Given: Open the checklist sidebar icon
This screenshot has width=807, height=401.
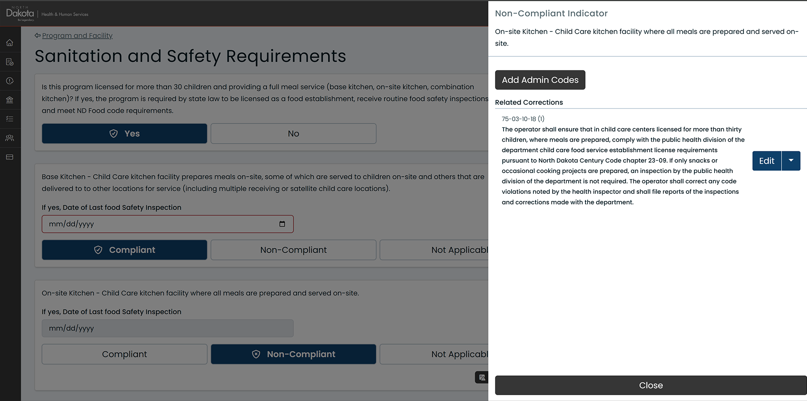Looking at the screenshot, I should point(10,119).
